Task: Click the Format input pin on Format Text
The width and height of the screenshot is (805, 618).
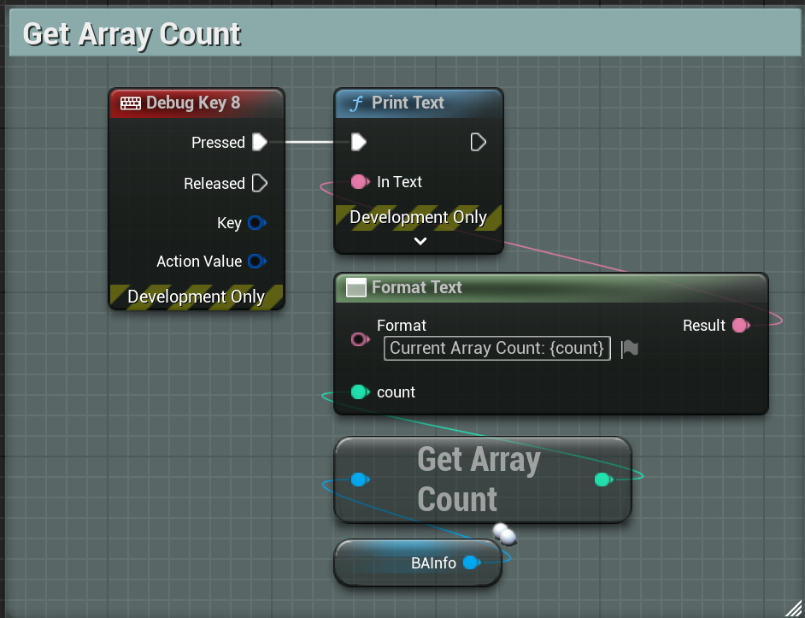Action: [x=360, y=339]
